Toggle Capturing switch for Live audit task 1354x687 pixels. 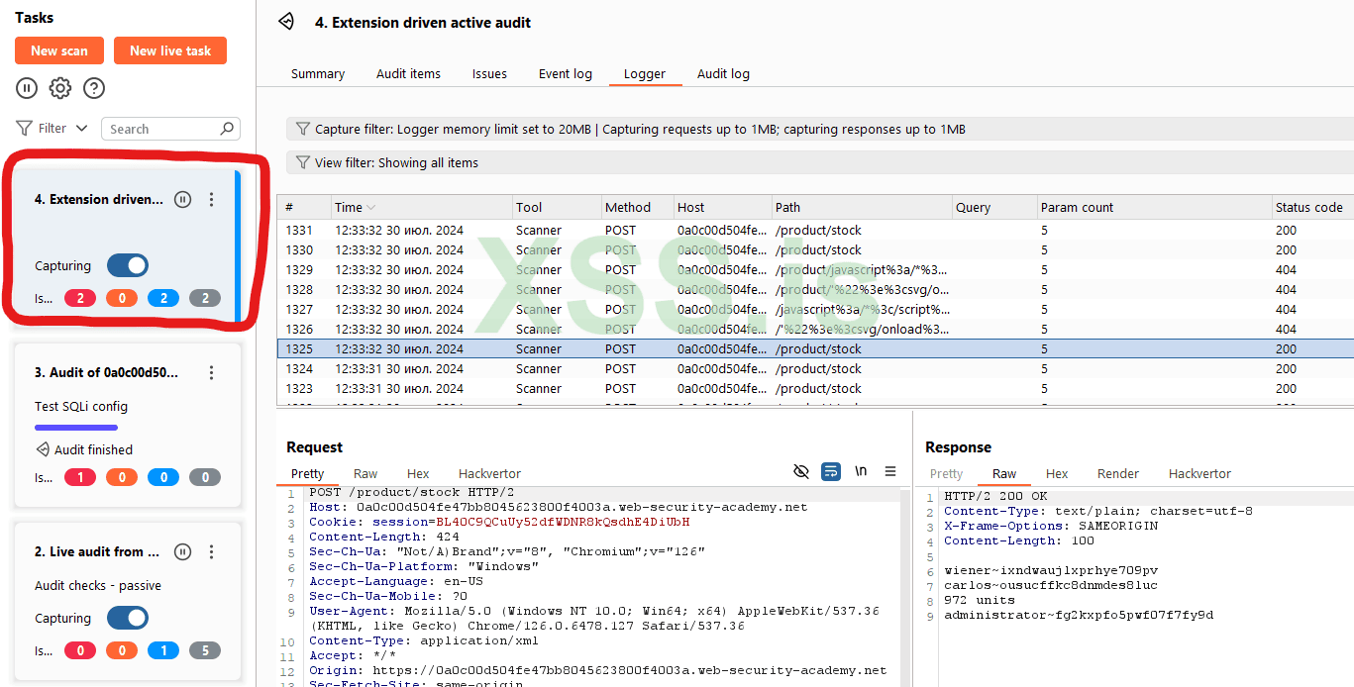128,618
